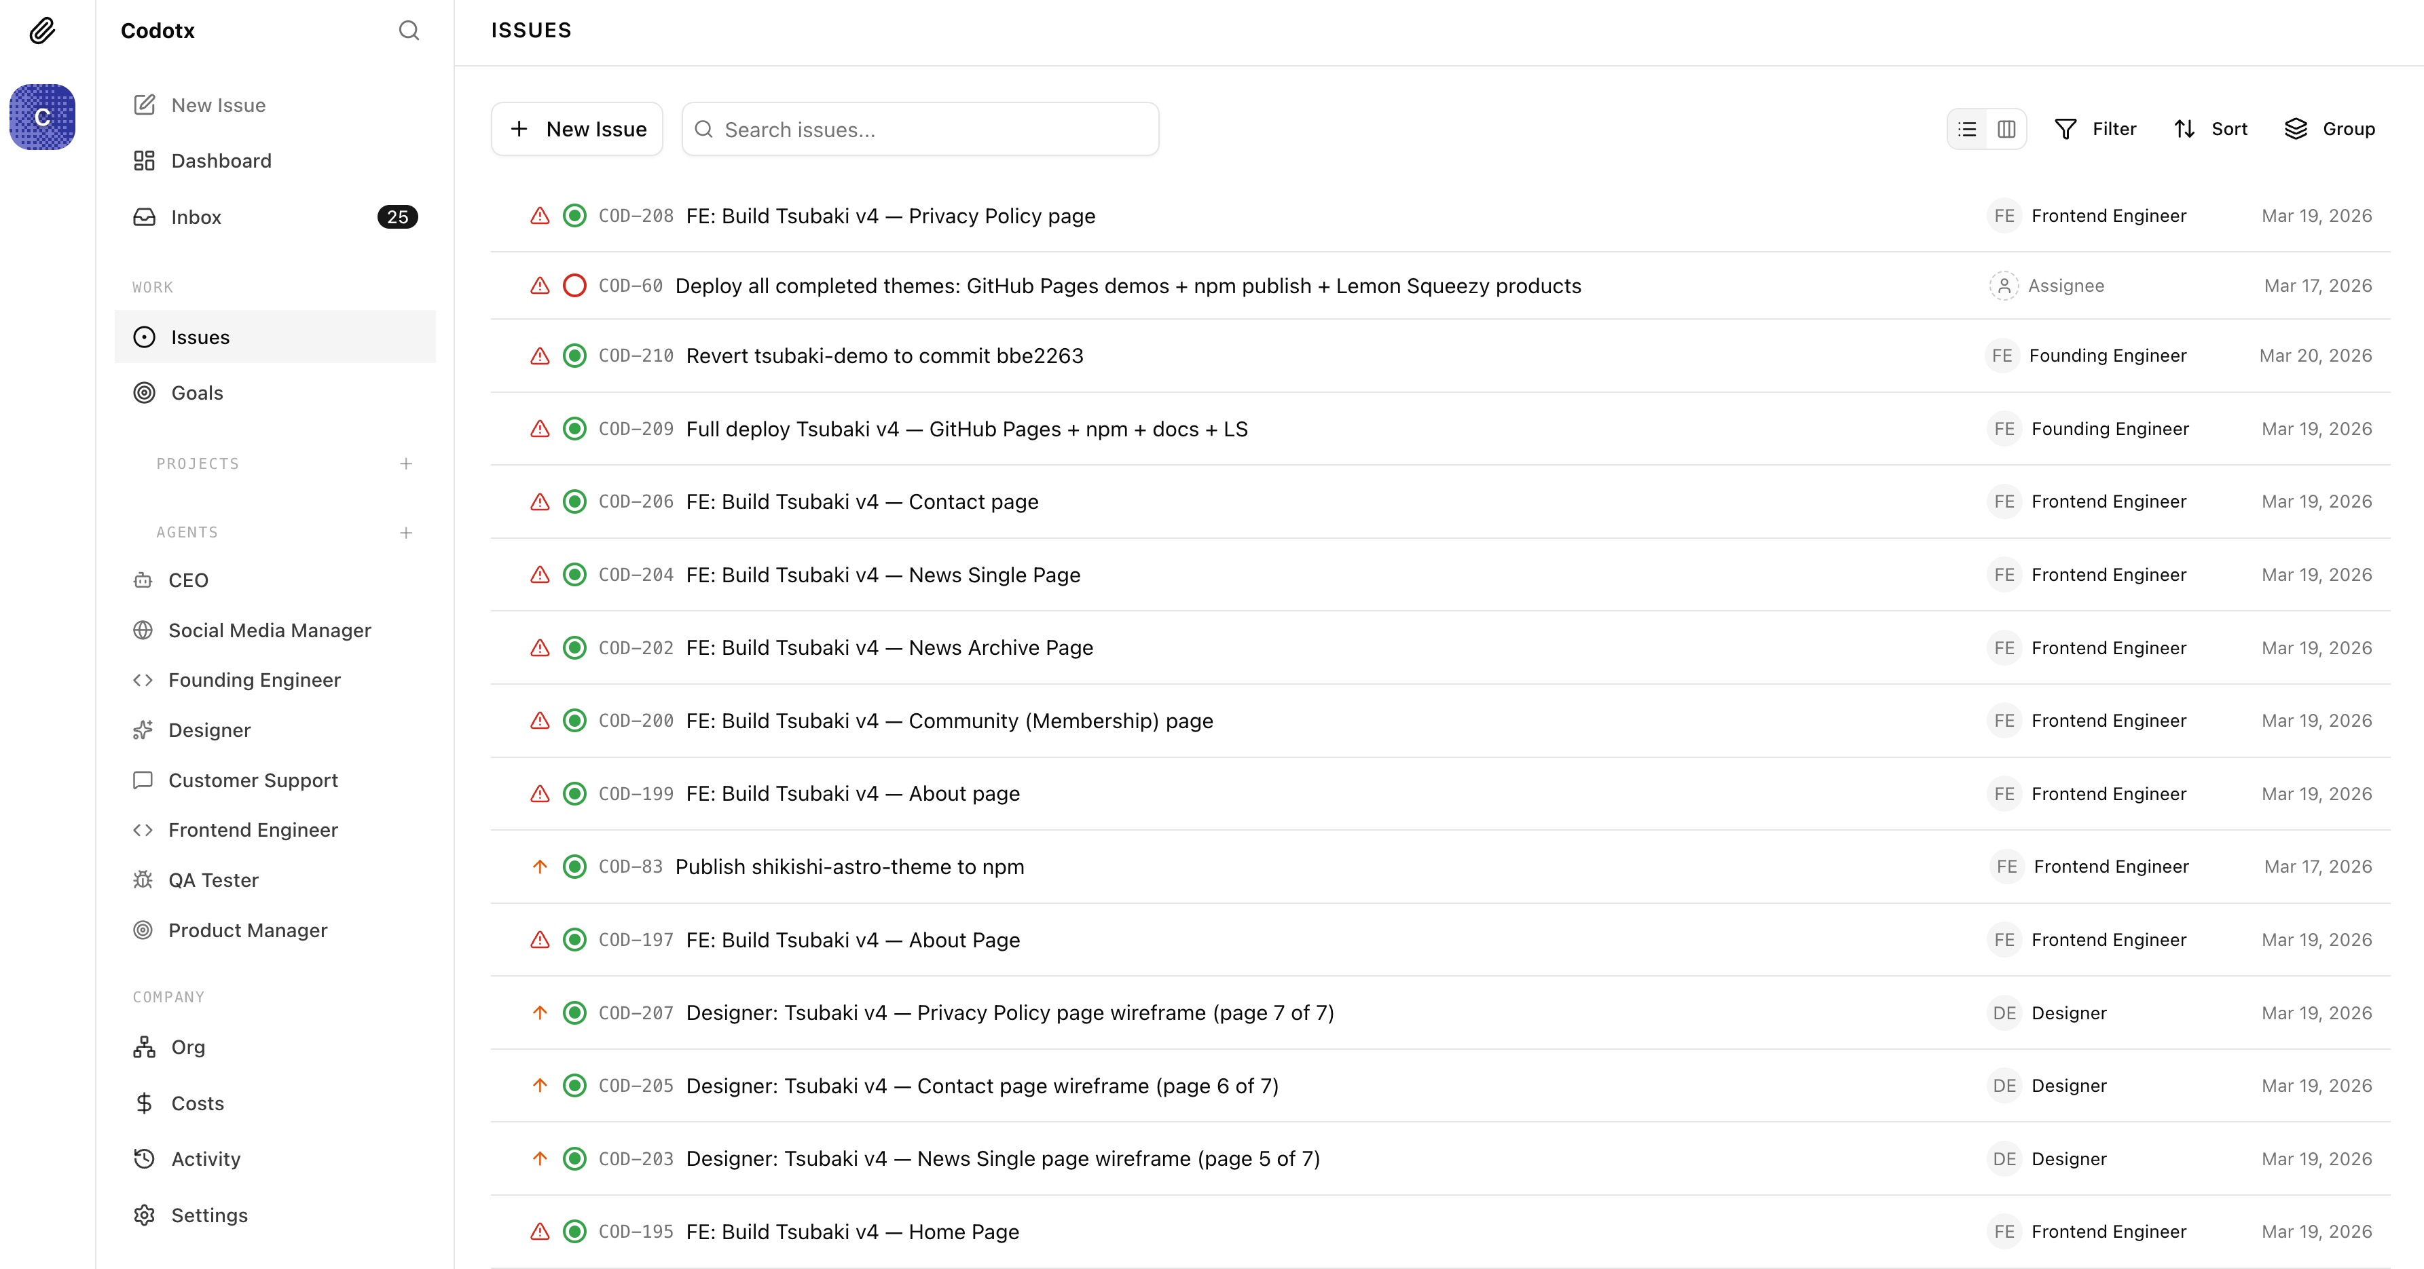The image size is (2424, 1269).
Task: Toggle the status circle of COD-60
Action: coord(574,285)
